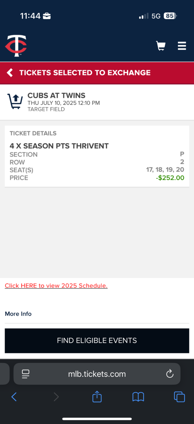Open the shopping cart
Viewport: 194px width, 424px height.
161,46
